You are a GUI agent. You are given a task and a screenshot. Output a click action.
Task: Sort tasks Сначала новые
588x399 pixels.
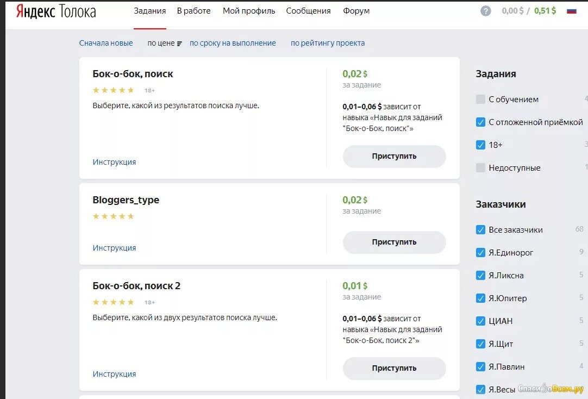click(x=106, y=43)
